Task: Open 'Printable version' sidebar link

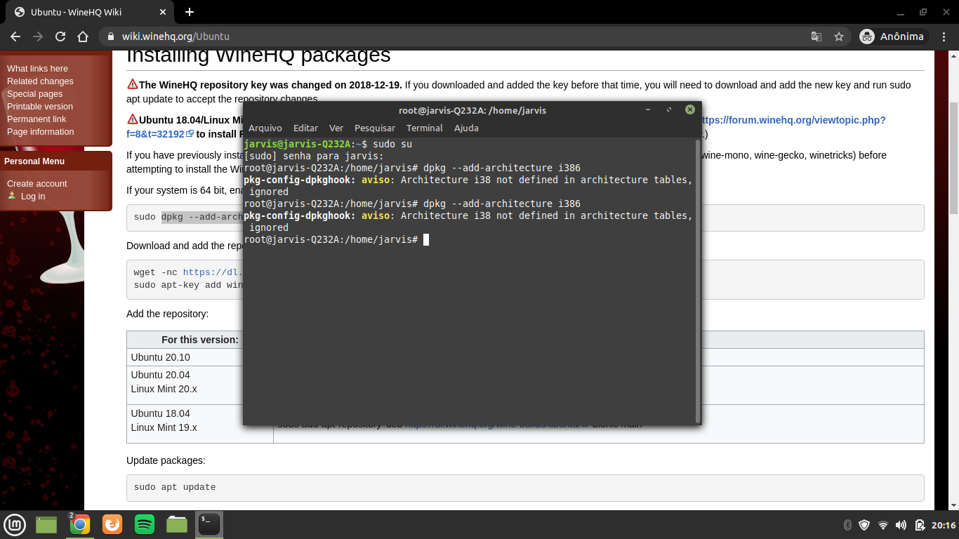Action: point(40,106)
